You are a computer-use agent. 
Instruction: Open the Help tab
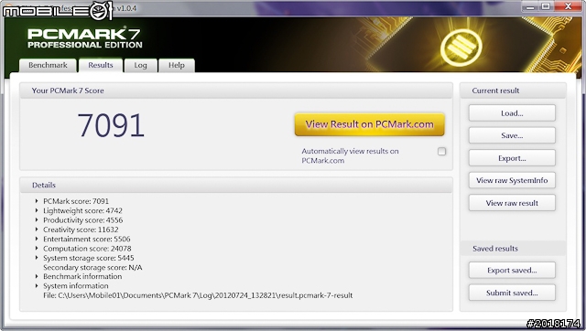click(x=177, y=65)
